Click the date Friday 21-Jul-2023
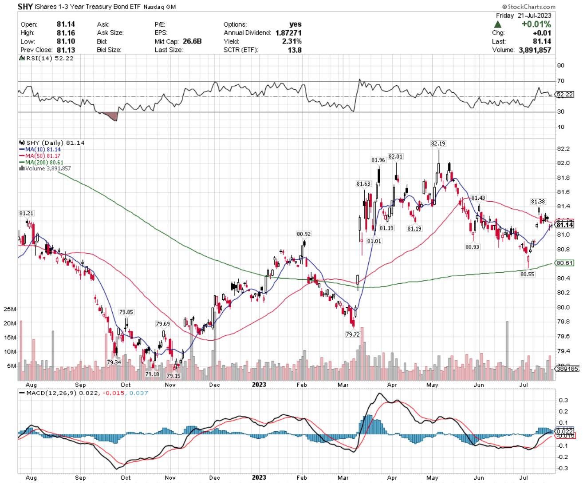Screen dimensions: 583x485 pyautogui.click(x=524, y=16)
